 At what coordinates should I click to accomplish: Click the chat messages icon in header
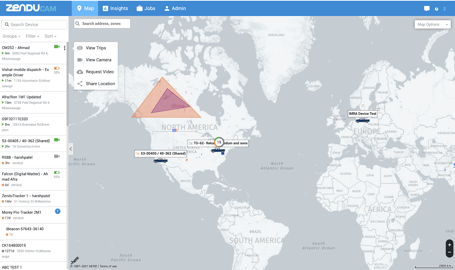coord(427,9)
